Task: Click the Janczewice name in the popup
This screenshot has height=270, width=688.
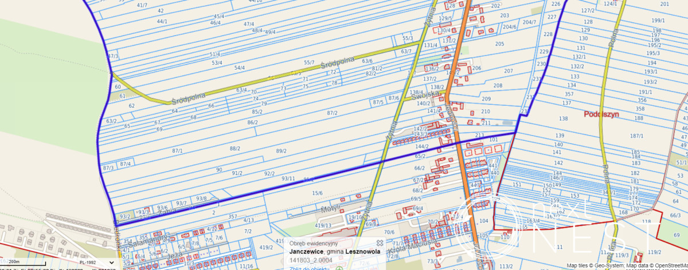Action: [305, 251]
